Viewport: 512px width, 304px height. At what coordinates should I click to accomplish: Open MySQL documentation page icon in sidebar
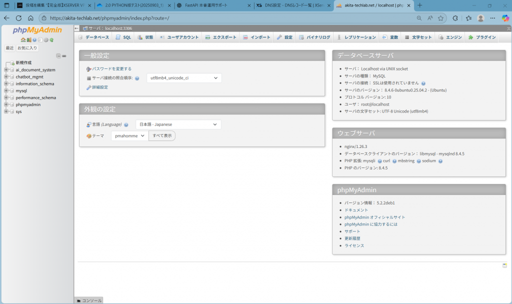pyautogui.click(x=40, y=40)
